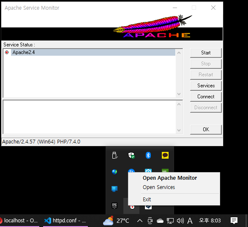248x227 pixels.
Task: Click the blue monitor tray icon
Action: tap(114, 189)
